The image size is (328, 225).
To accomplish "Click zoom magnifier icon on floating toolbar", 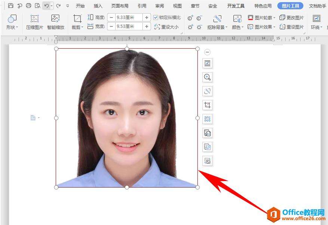I will 207,77.
